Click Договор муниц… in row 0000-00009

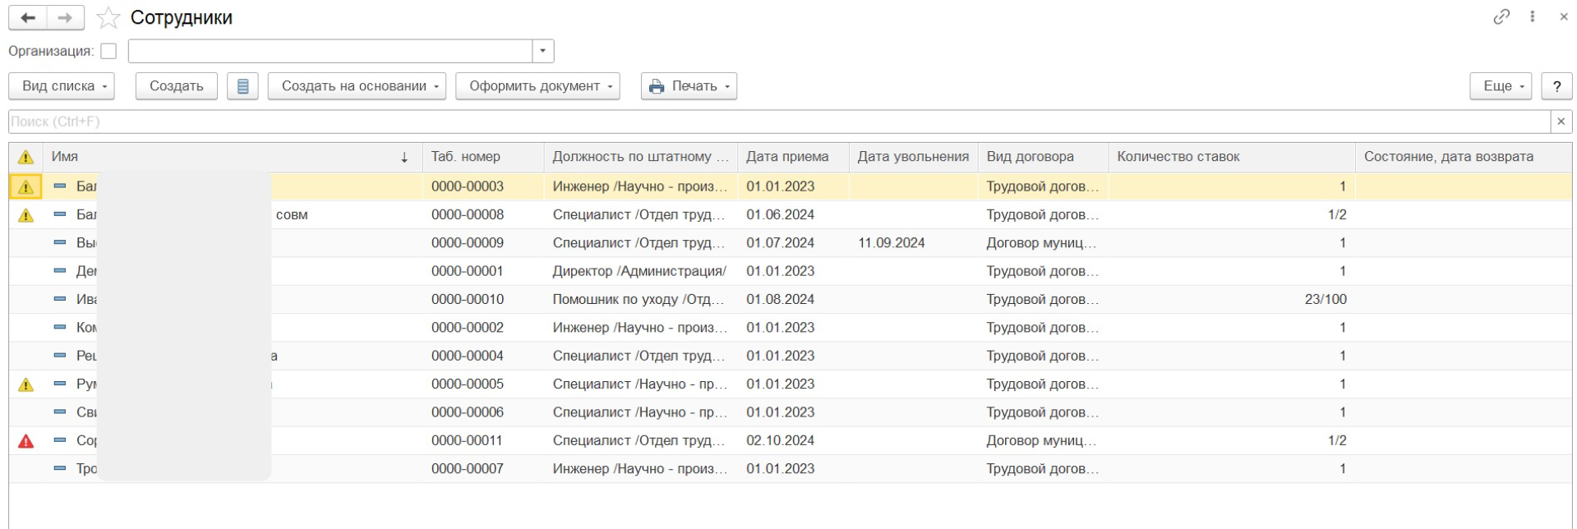pos(1042,243)
